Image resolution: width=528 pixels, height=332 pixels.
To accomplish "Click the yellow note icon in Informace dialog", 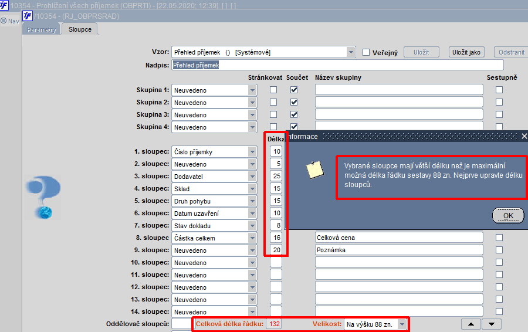I will [315, 170].
